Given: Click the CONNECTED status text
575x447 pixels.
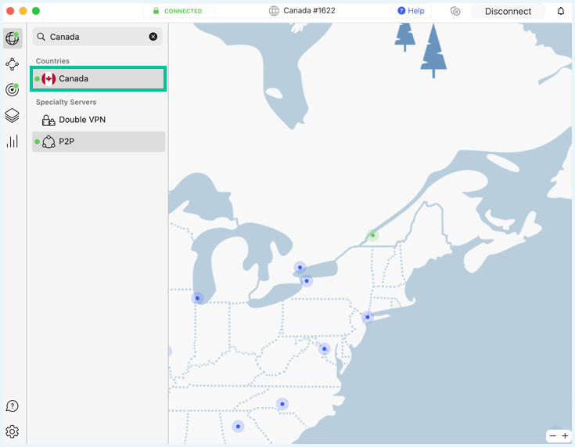Looking at the screenshot, I should click(183, 11).
